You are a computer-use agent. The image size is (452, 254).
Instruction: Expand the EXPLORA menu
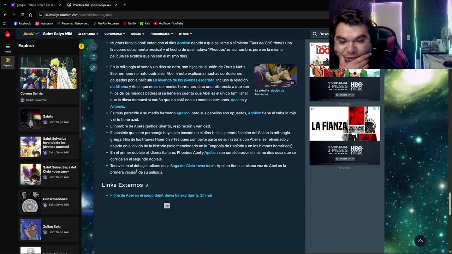(x=88, y=34)
